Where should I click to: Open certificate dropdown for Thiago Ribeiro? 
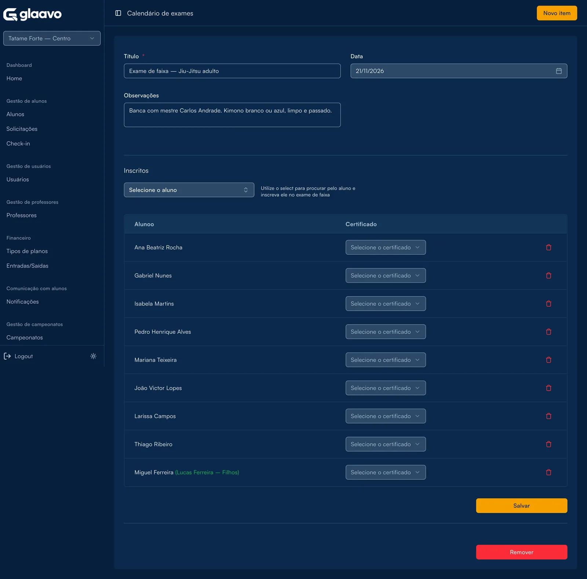386,444
